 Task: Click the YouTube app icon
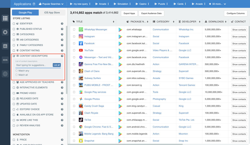click(x=81, y=50)
